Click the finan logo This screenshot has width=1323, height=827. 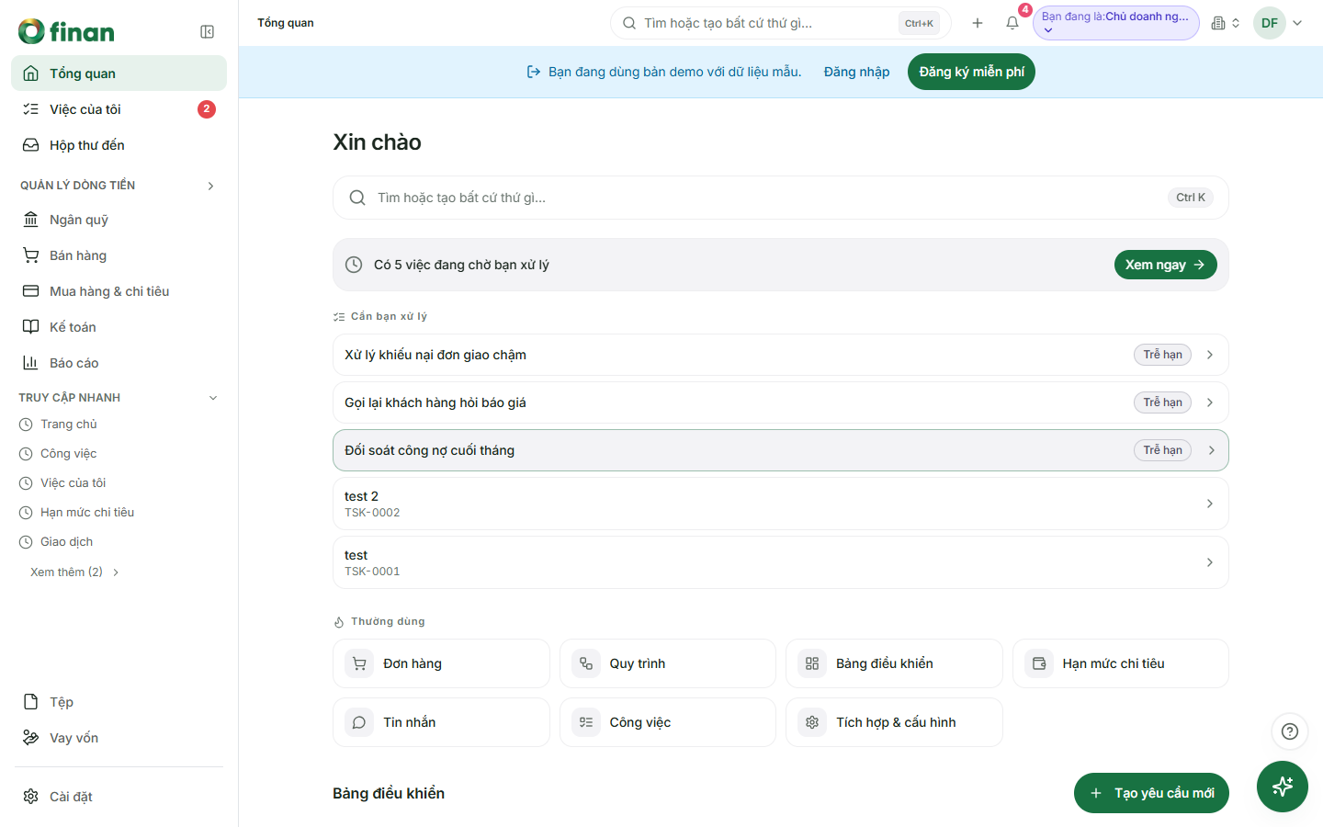tap(66, 32)
